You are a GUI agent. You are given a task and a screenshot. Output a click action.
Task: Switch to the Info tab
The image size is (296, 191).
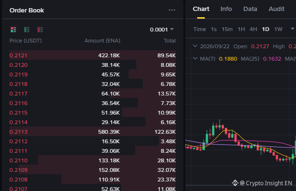coord(226,9)
